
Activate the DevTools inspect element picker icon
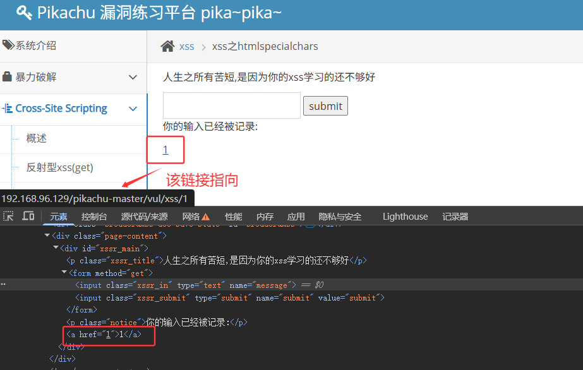(8, 216)
